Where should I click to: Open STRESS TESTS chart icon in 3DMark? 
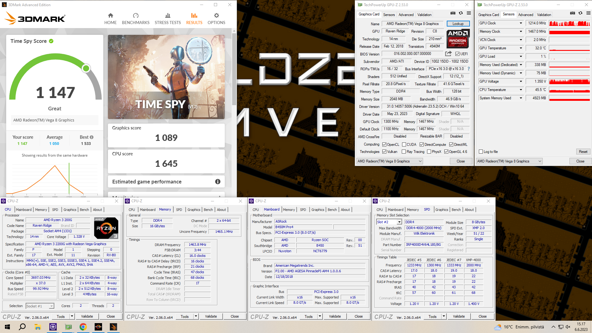coord(168,15)
